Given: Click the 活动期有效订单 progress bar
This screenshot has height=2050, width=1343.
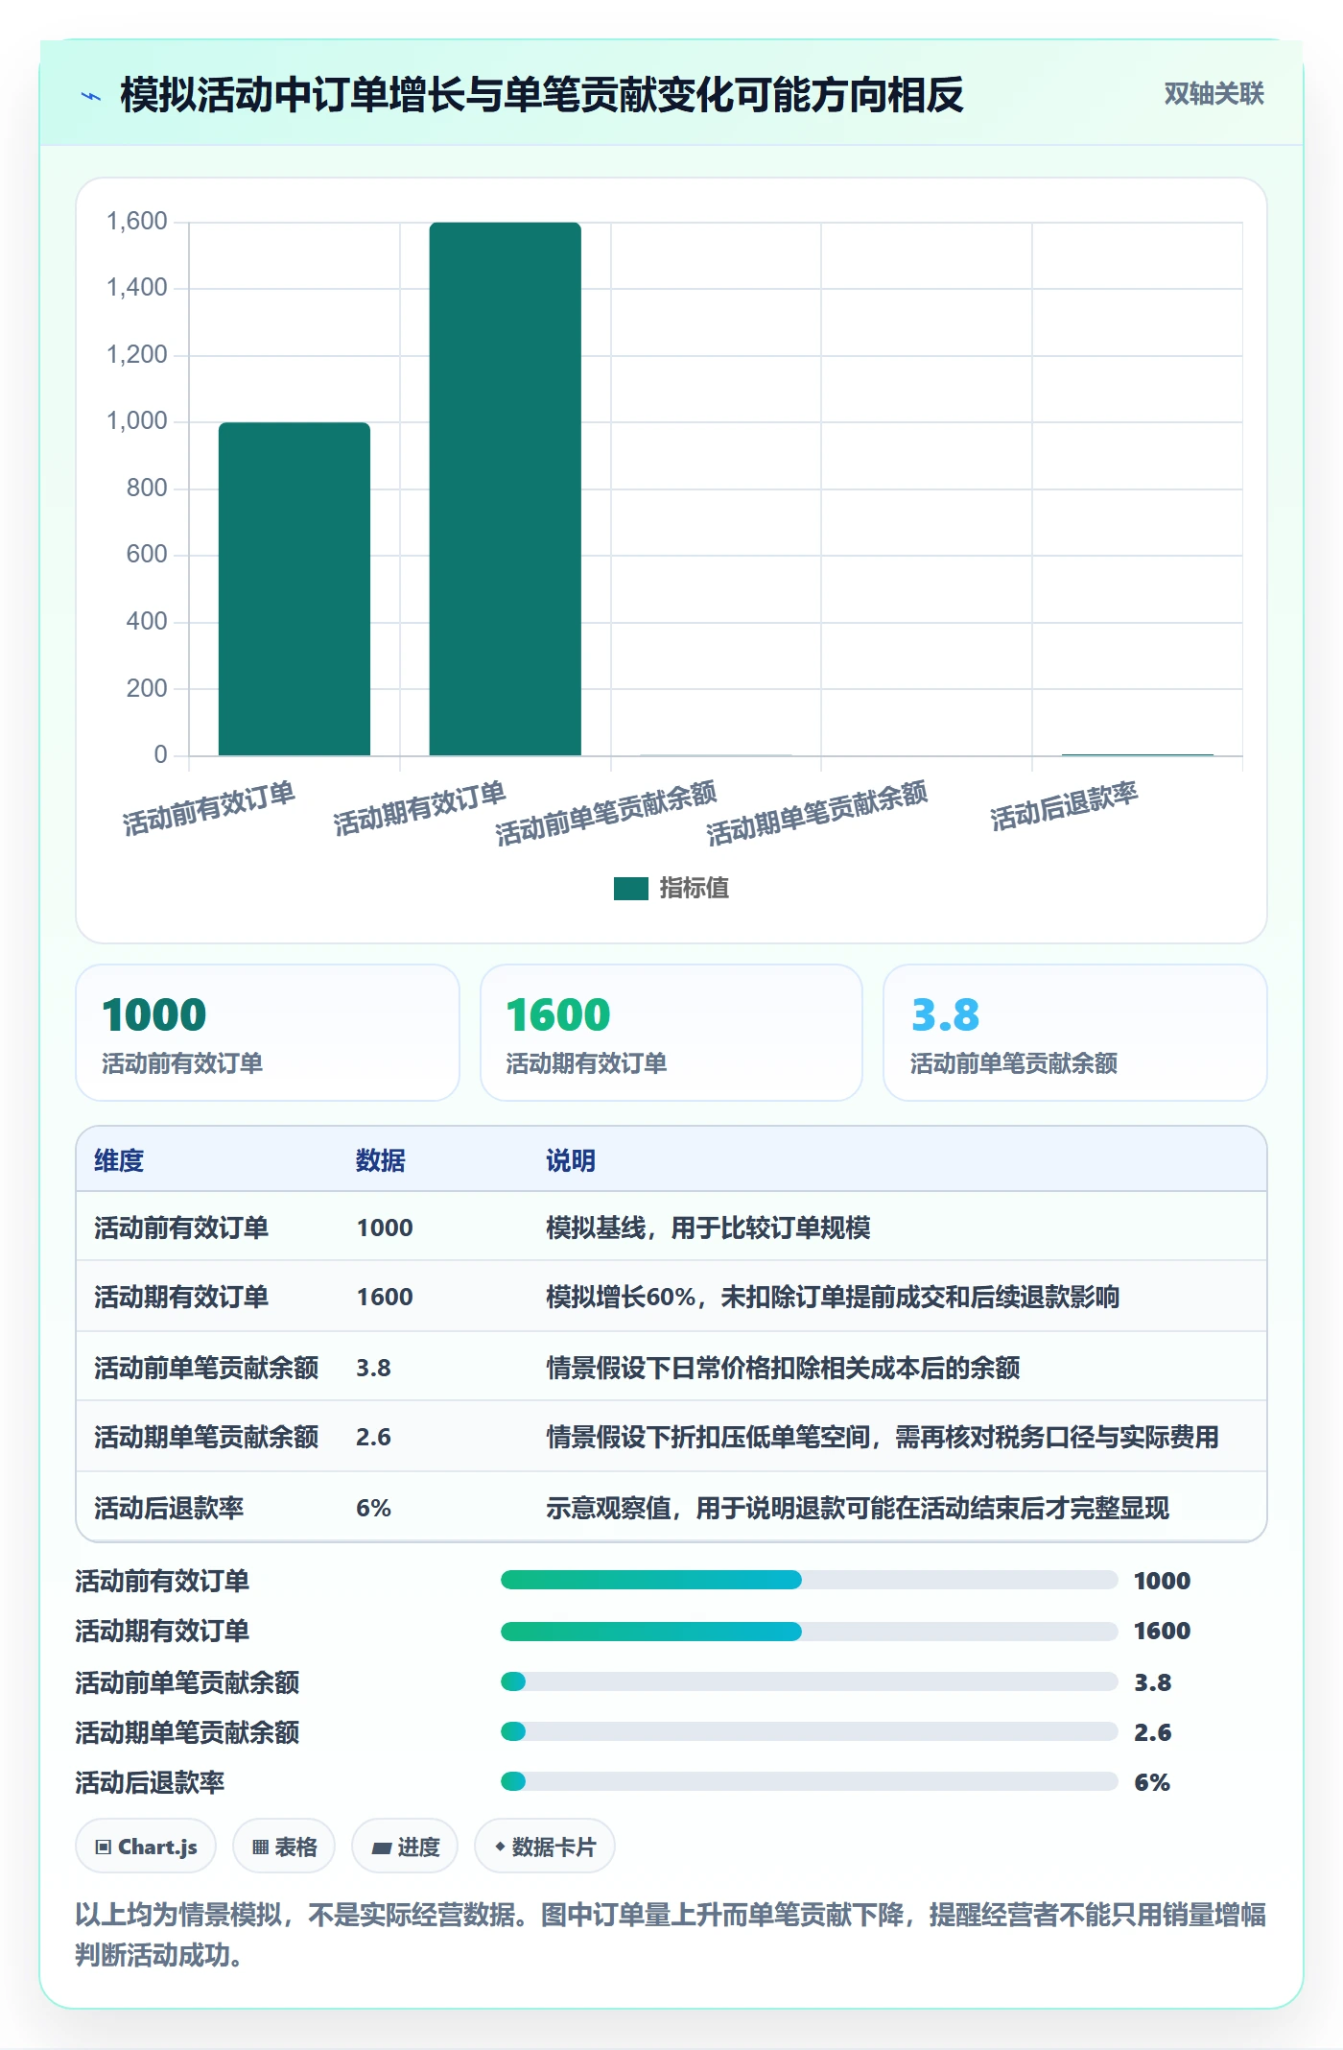Looking at the screenshot, I should click(810, 1631).
